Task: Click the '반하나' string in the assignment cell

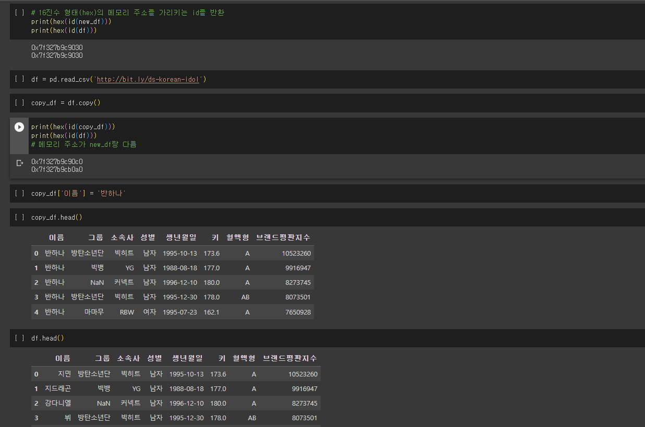Action: [x=112, y=194]
